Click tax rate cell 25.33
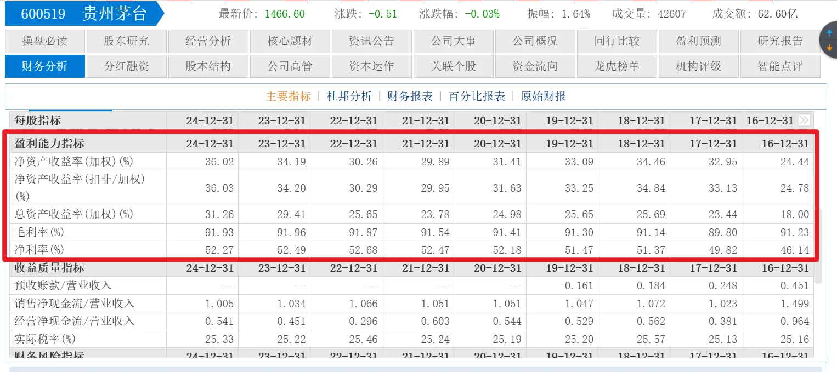The image size is (837, 372). point(219,339)
